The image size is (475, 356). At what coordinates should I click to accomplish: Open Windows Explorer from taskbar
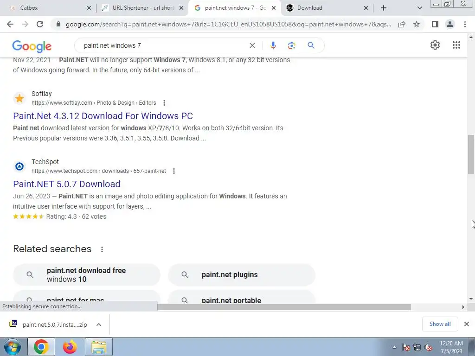click(99, 347)
